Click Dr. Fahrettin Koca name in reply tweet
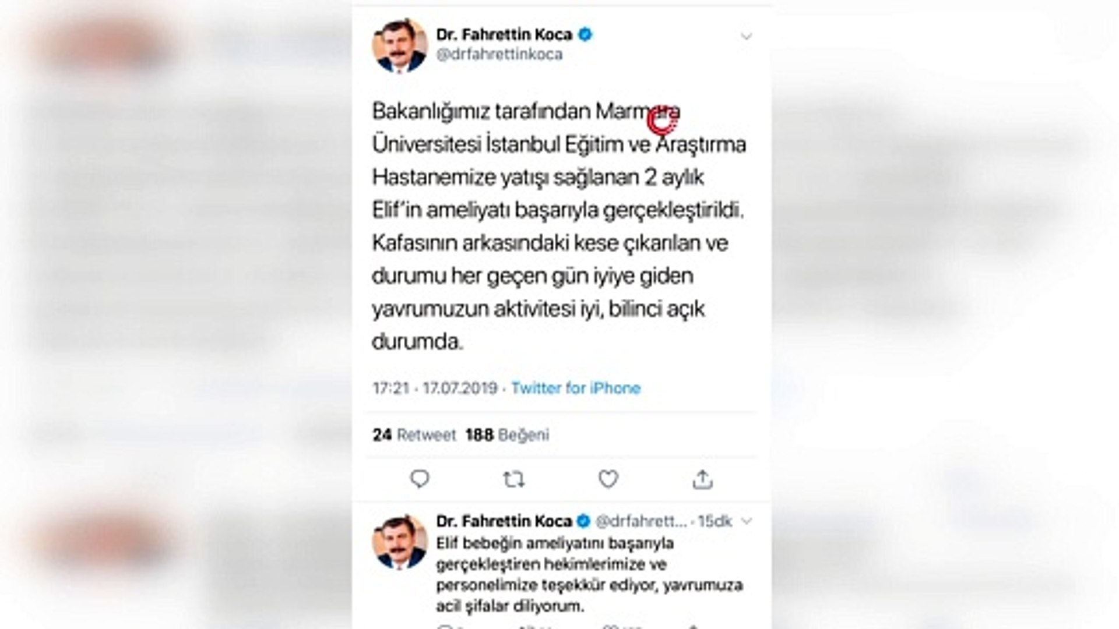Screen dimensions: 1119x629 coord(504,521)
